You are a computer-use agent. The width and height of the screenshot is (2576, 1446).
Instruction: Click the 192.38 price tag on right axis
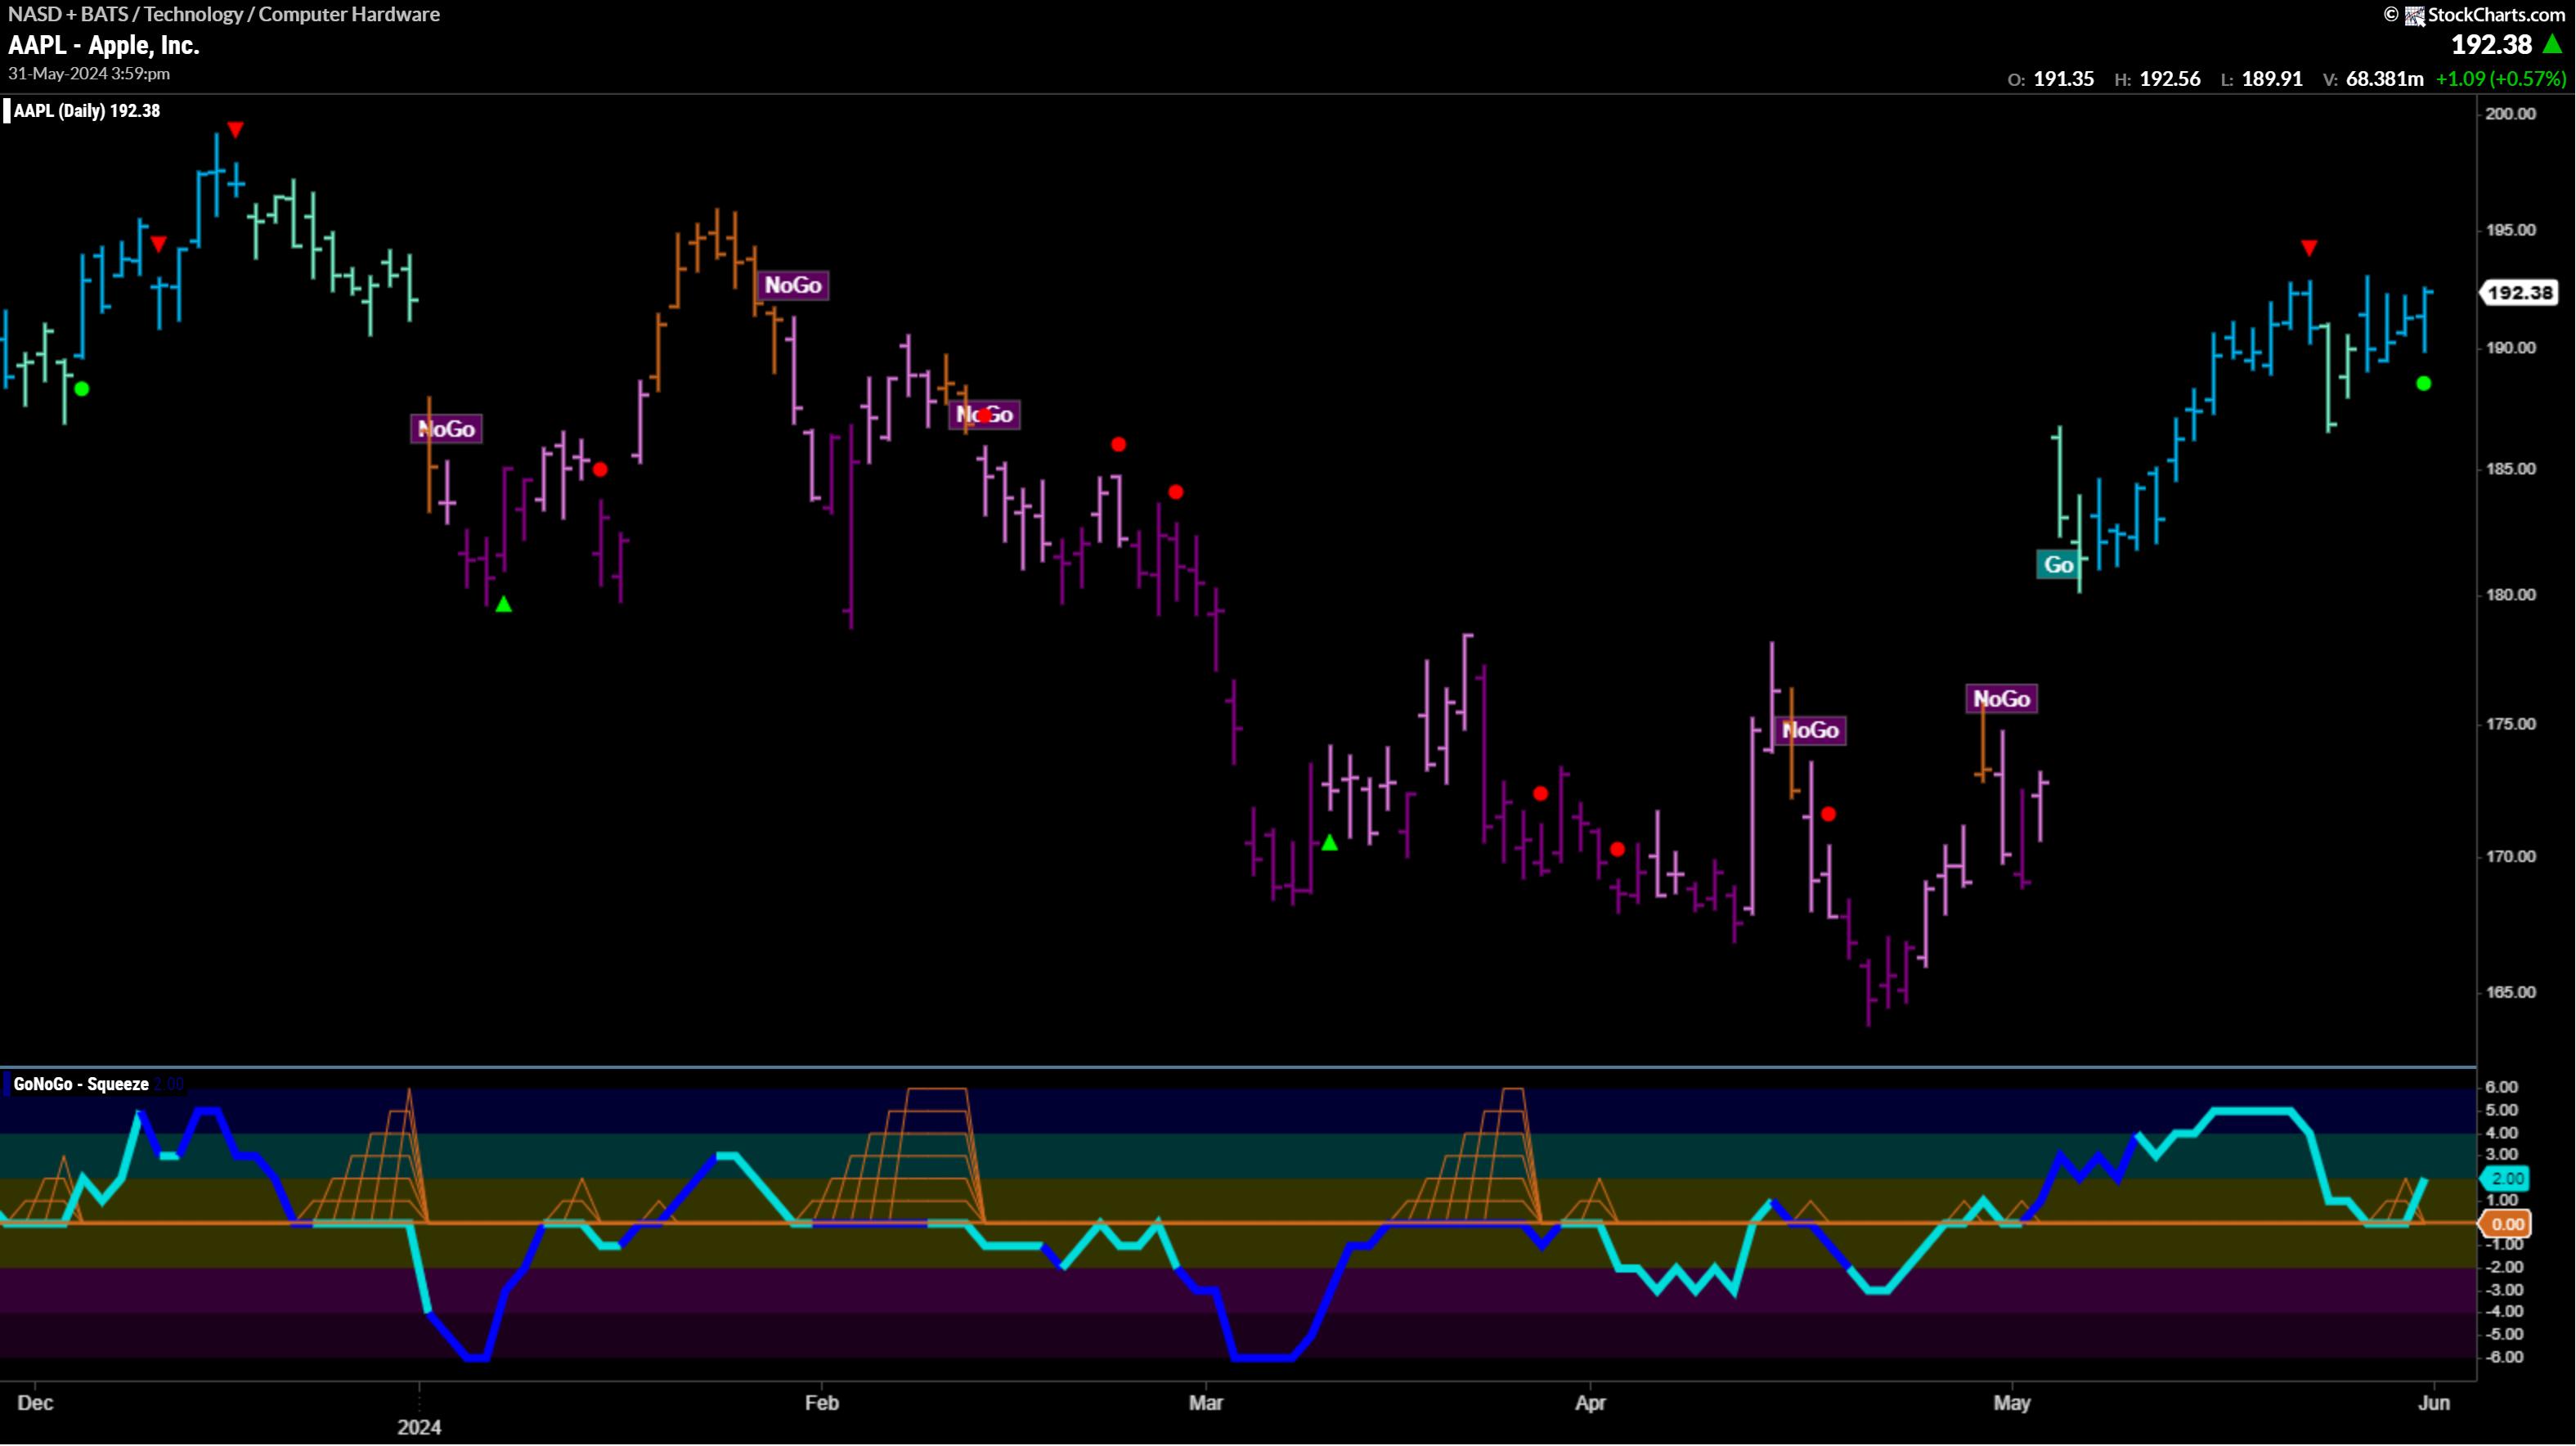pyautogui.click(x=2519, y=292)
